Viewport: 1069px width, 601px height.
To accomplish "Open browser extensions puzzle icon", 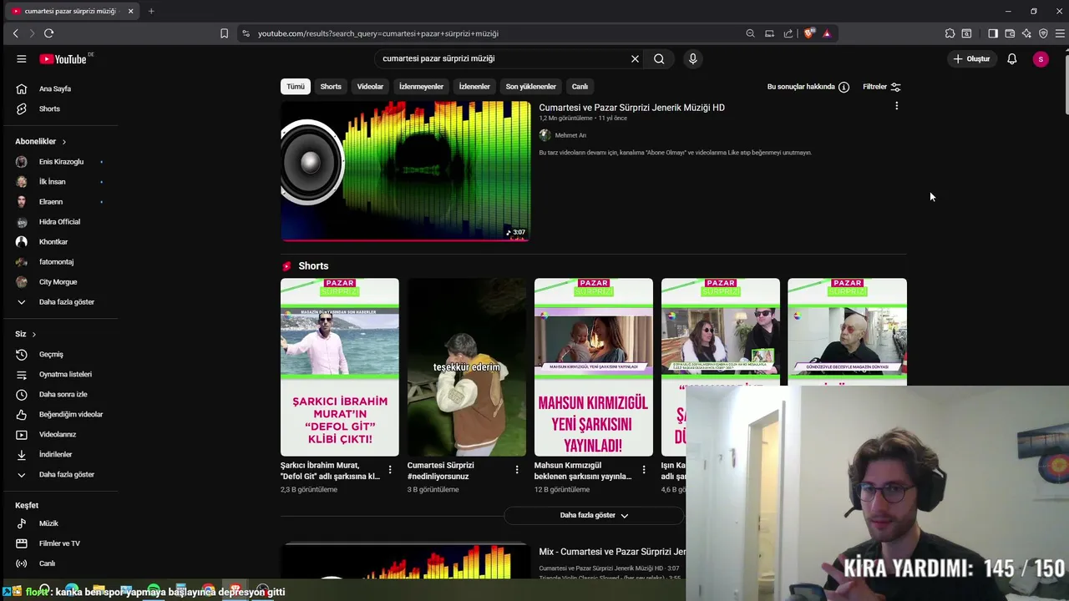I will [950, 33].
